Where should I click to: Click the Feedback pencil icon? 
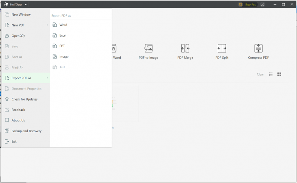[7, 110]
